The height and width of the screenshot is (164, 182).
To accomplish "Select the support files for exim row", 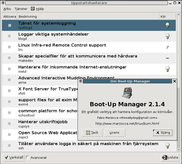I will point(40,102).
